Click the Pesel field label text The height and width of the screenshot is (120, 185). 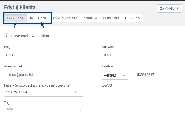pos(37,85)
